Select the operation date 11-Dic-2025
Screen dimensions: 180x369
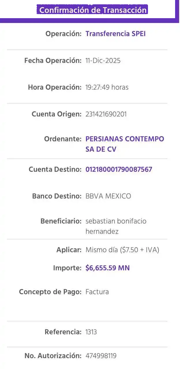tap(103, 61)
